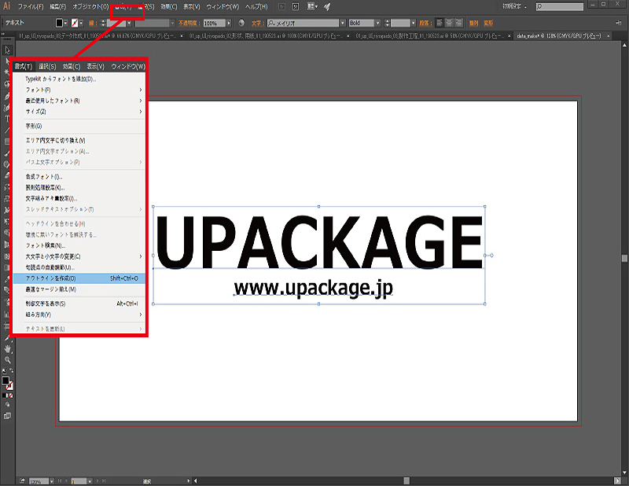The image size is (629, 486).
Task: Click the 変形 transform link
Action: point(488,24)
